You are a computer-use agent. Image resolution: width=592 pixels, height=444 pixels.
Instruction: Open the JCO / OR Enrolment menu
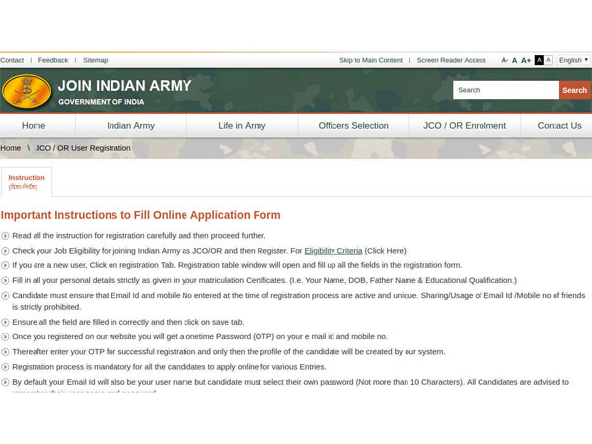coord(465,125)
